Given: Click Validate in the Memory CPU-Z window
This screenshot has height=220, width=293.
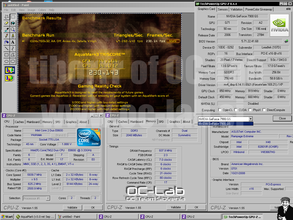Looking at the screenshot, I should click(176, 207).
